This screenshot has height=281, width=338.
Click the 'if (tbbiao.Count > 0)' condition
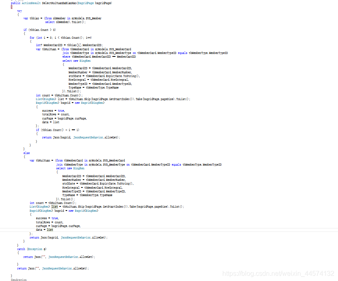point(40,30)
